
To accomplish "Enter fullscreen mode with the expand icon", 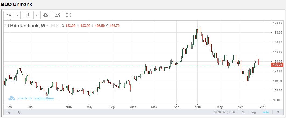I will point(69,15).
